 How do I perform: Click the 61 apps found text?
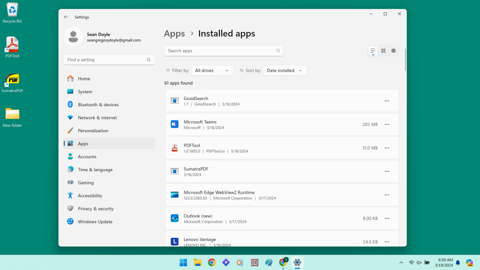coord(178,83)
